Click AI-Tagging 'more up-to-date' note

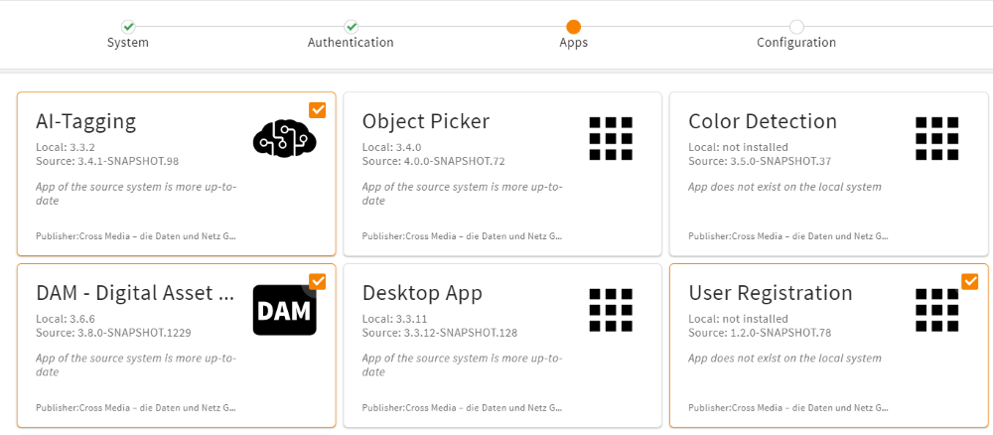(135, 194)
